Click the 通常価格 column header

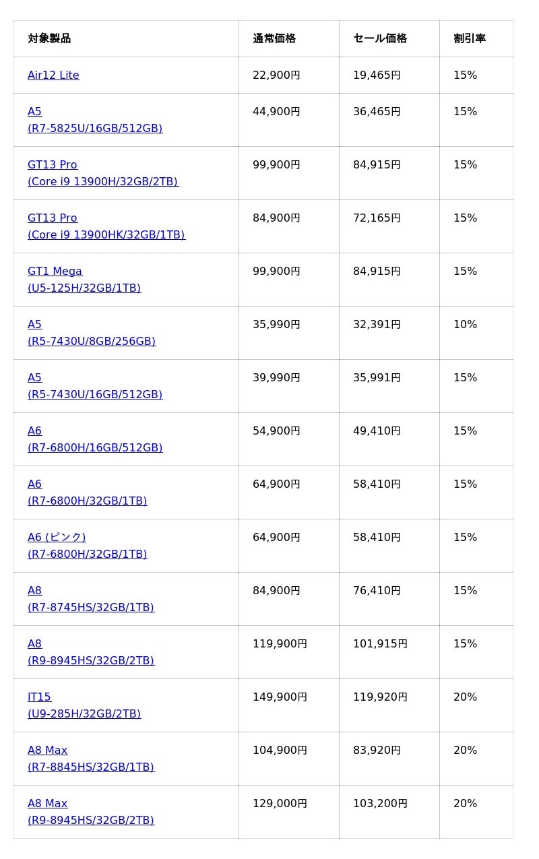pyautogui.click(x=274, y=38)
